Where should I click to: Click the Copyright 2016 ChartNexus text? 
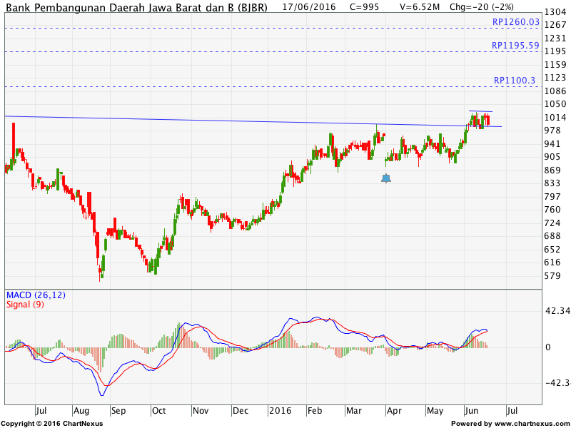pos(52,424)
